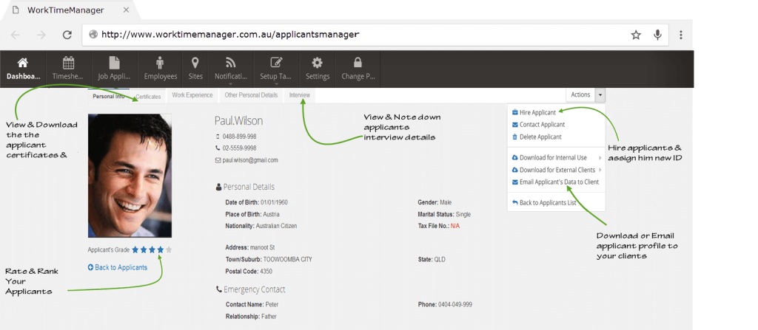Bookmark page with star icon
758x330 pixels.
coord(636,35)
